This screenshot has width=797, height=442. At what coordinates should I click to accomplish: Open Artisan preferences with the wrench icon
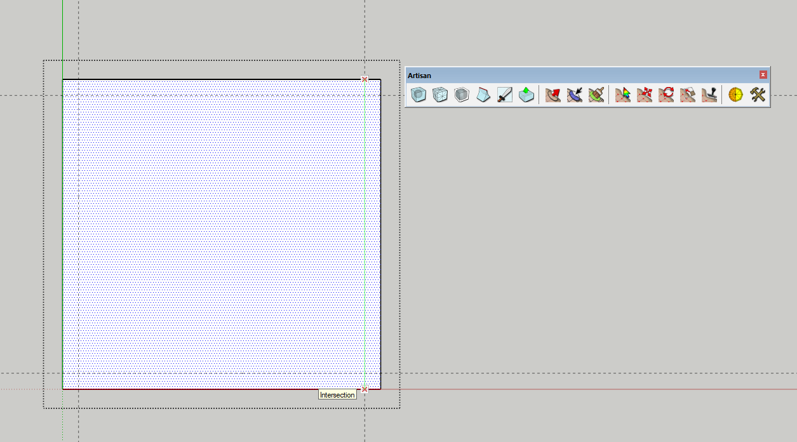point(756,94)
